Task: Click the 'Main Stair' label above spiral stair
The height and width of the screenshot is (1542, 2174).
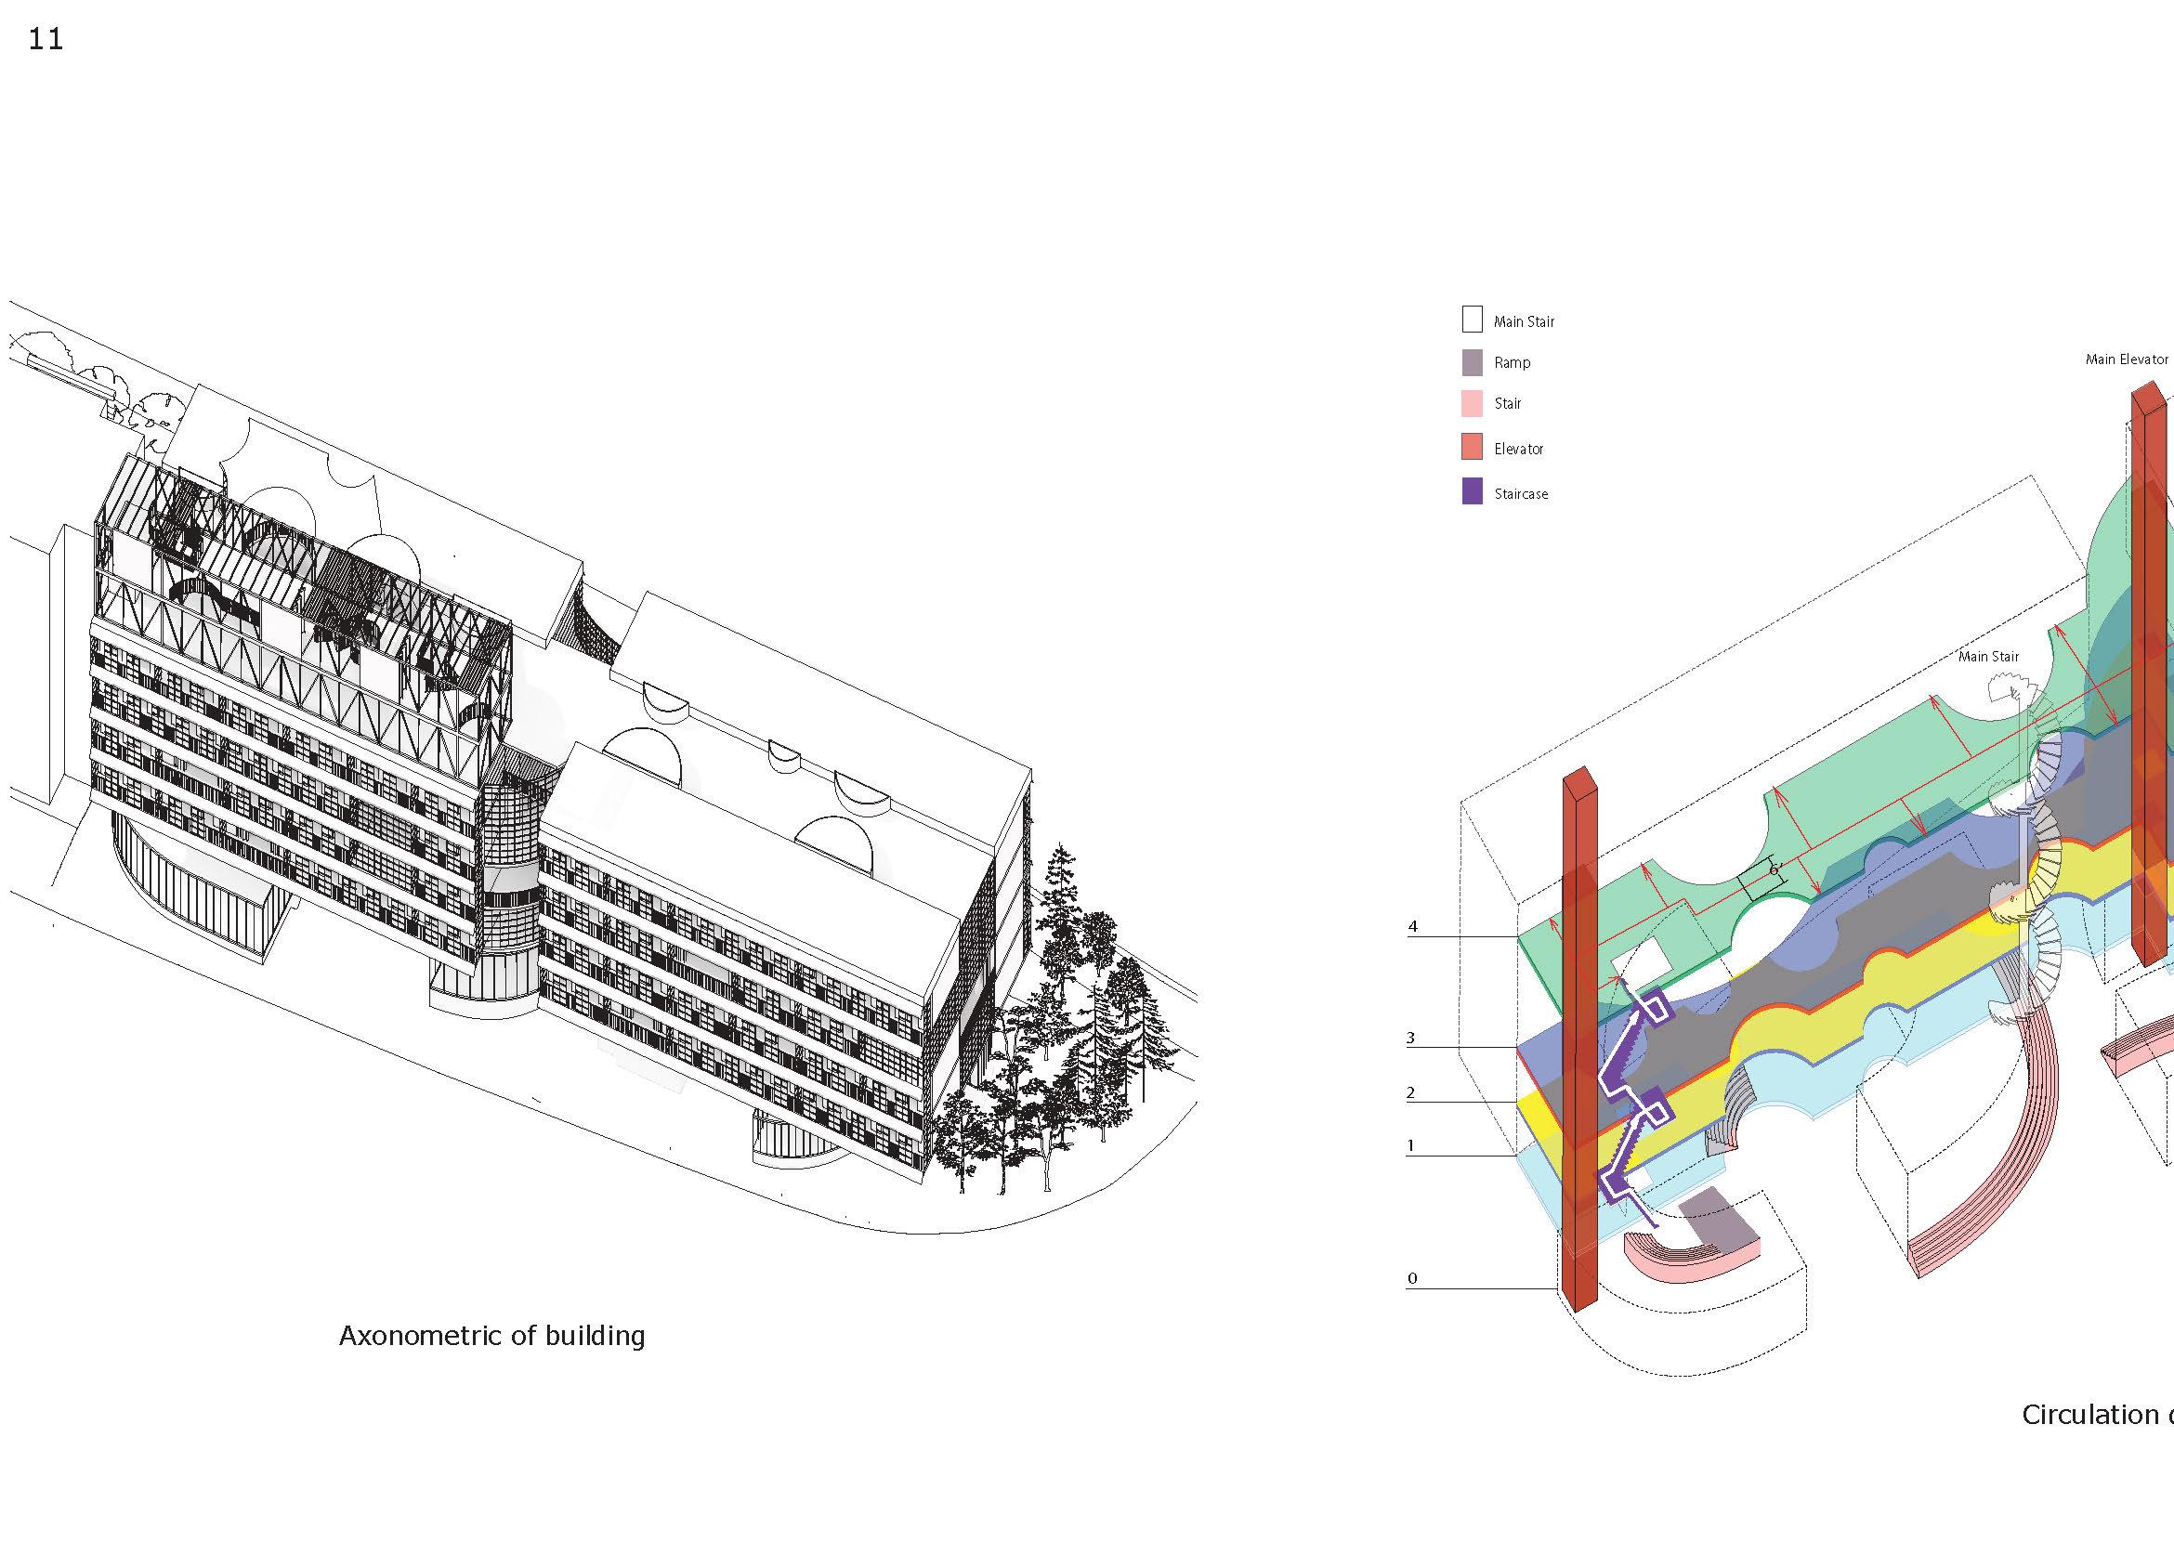Action: click(x=1988, y=657)
